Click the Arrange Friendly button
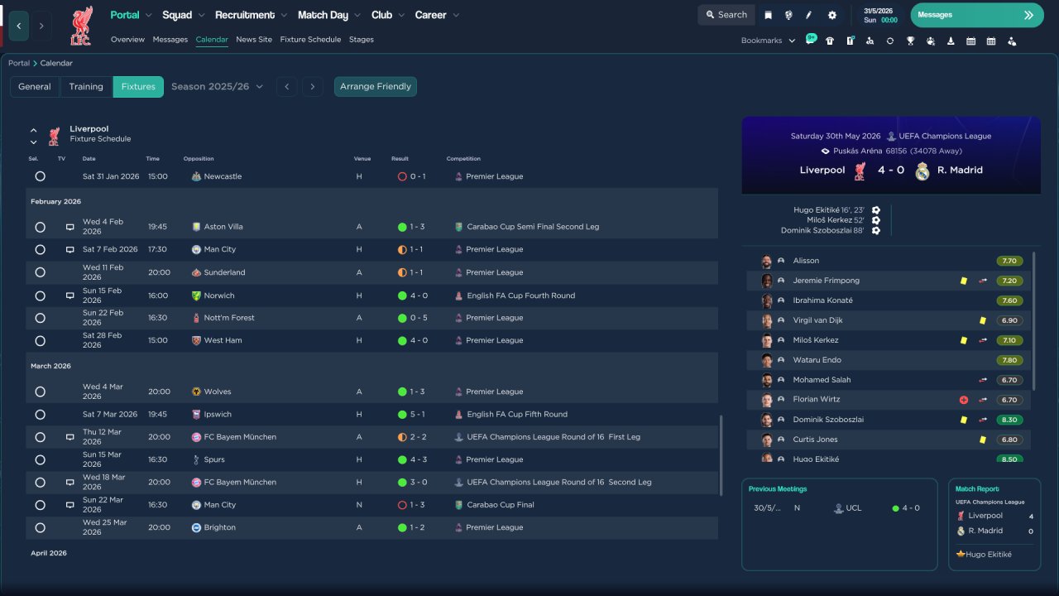This screenshot has height=596, width=1059. tap(376, 87)
